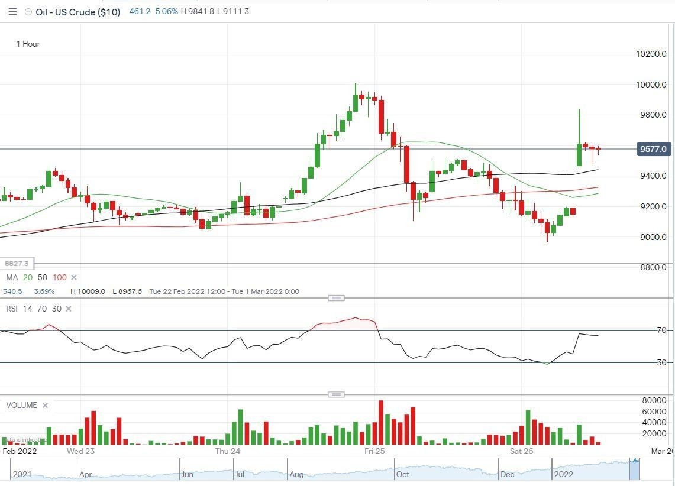
Task: Click Apr in the overview timeline
Action: pos(86,474)
